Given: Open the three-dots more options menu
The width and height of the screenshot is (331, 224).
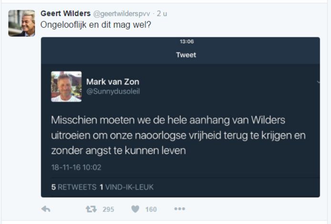Looking at the screenshot, I should coord(180,209).
